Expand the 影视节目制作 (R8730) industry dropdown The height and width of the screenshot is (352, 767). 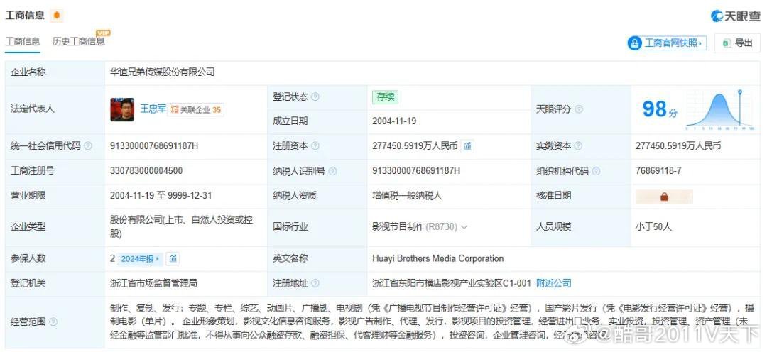[464, 227]
